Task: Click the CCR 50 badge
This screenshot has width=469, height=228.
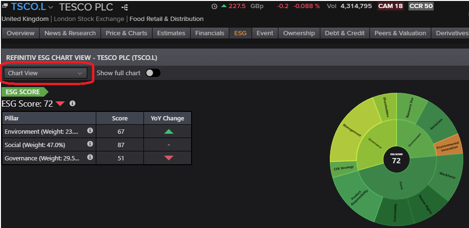Action: [421, 6]
